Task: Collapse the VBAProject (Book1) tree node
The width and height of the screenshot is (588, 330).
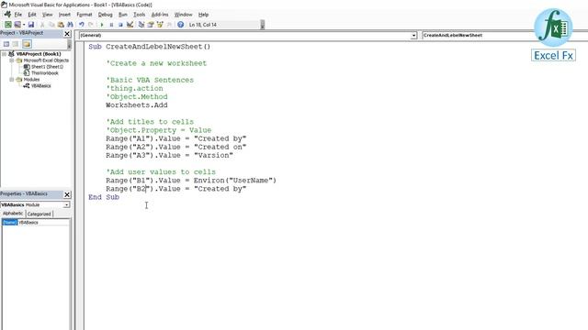Action: pos(5,54)
